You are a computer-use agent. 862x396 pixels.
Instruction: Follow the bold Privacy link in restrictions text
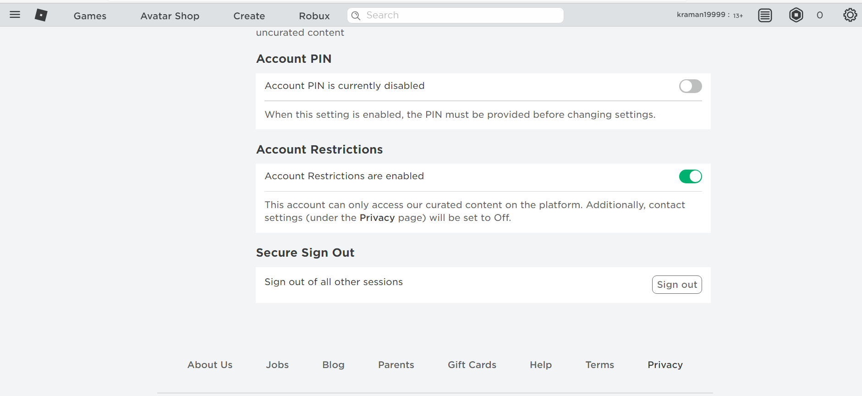click(377, 218)
